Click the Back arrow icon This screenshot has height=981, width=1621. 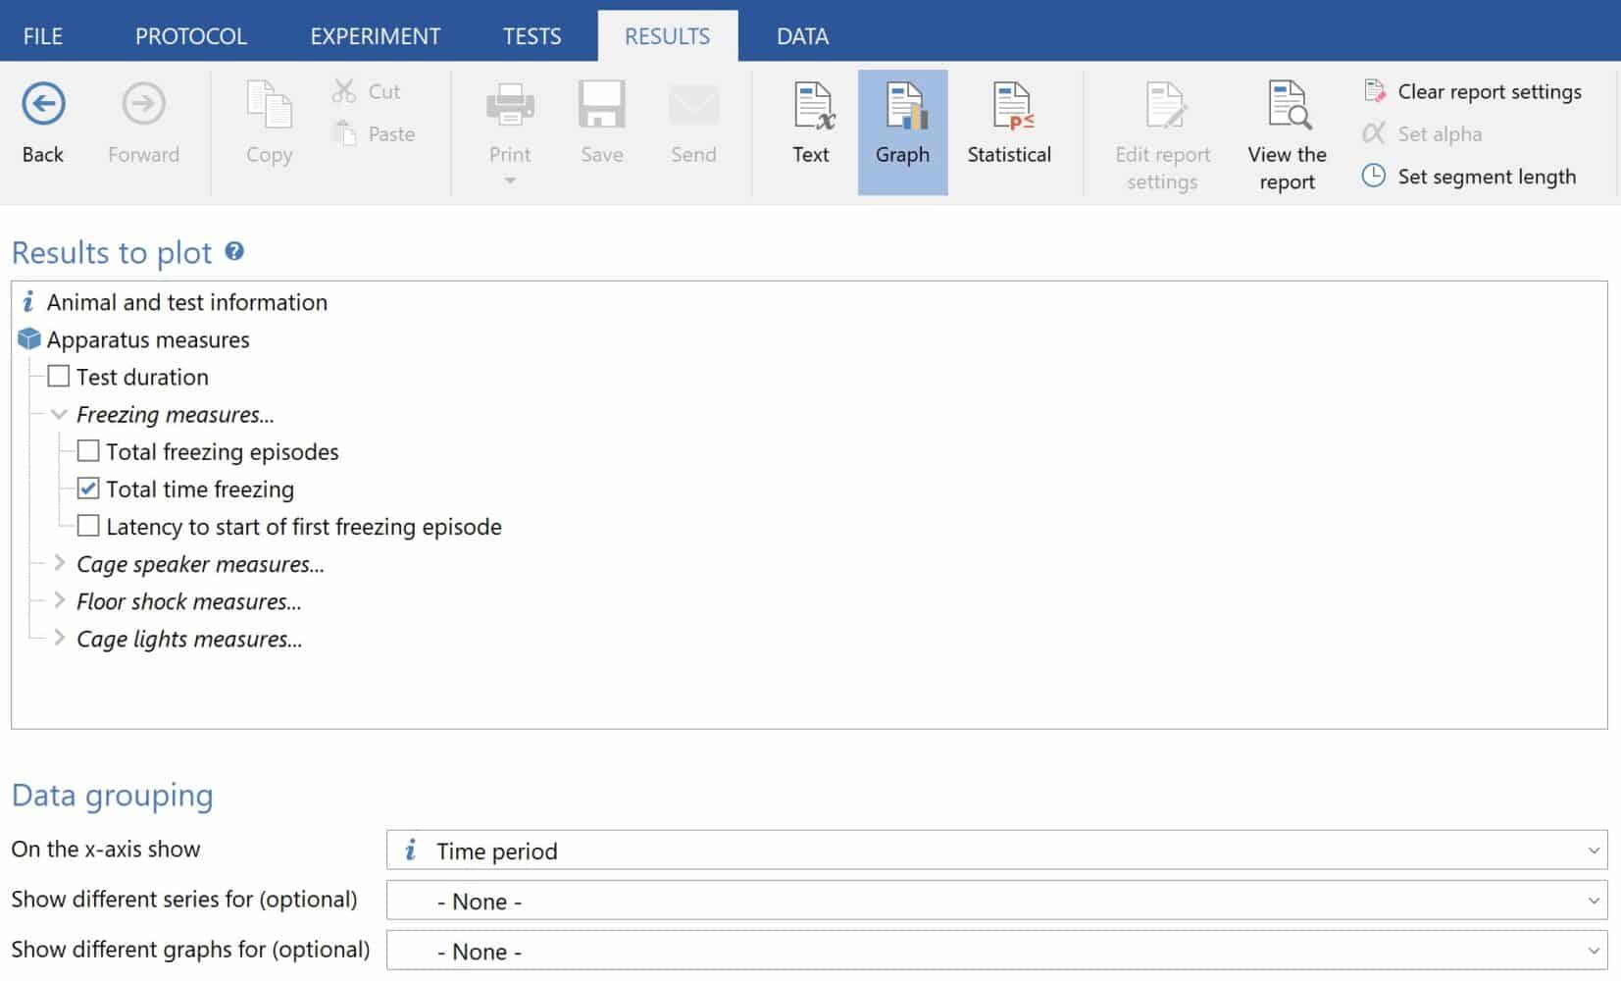point(43,105)
